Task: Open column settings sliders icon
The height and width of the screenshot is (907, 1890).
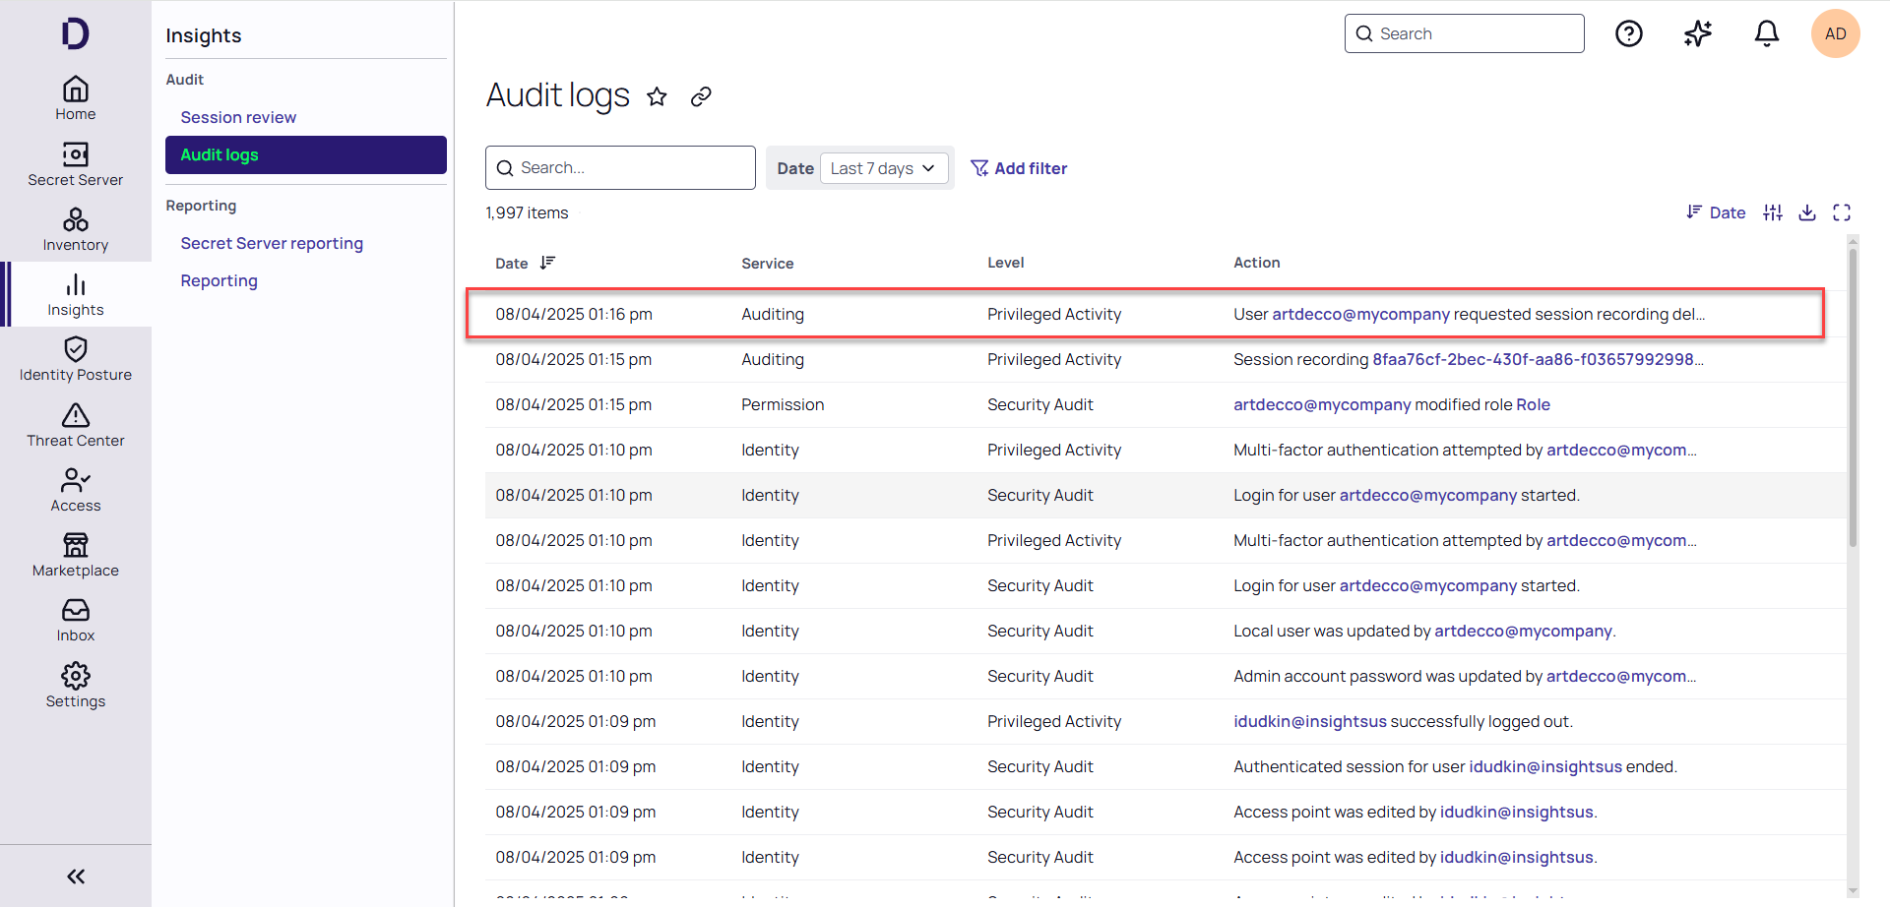Action: point(1773,212)
